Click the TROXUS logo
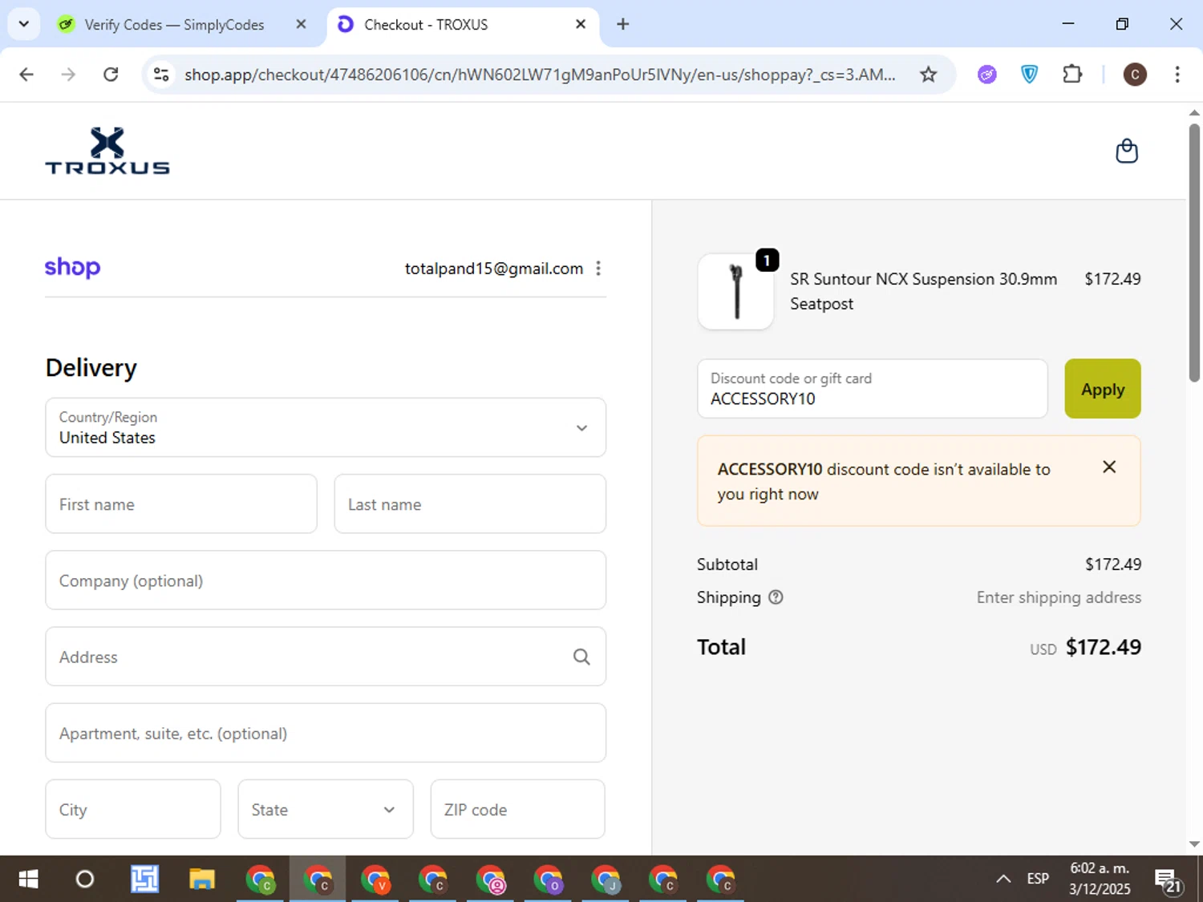The image size is (1203, 902). click(107, 151)
